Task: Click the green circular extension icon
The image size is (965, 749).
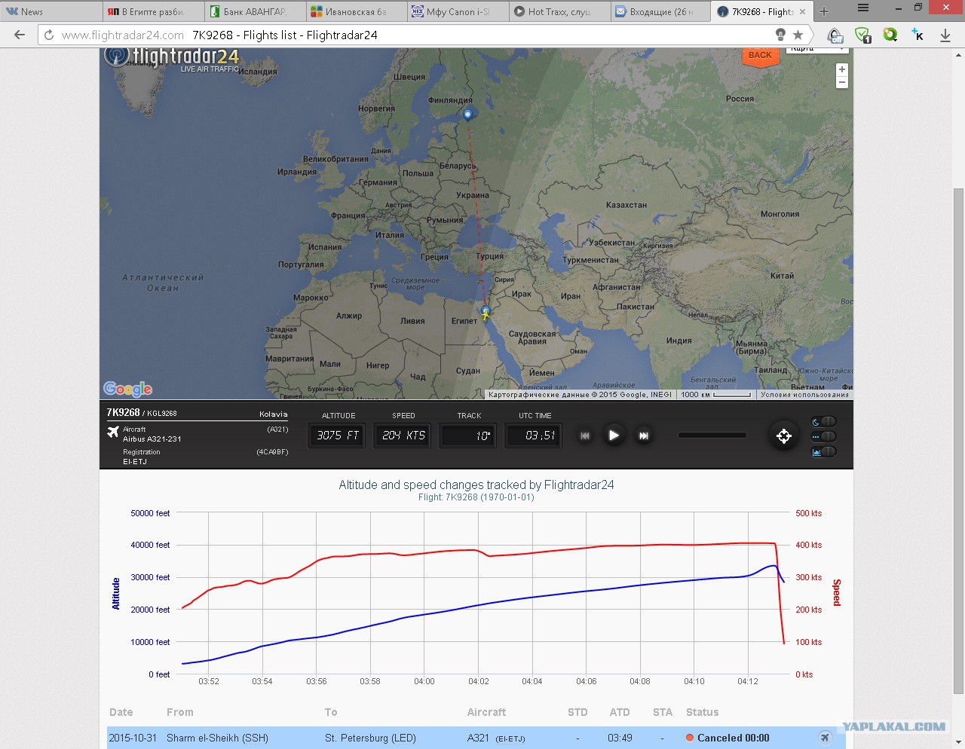Action: 890,35
